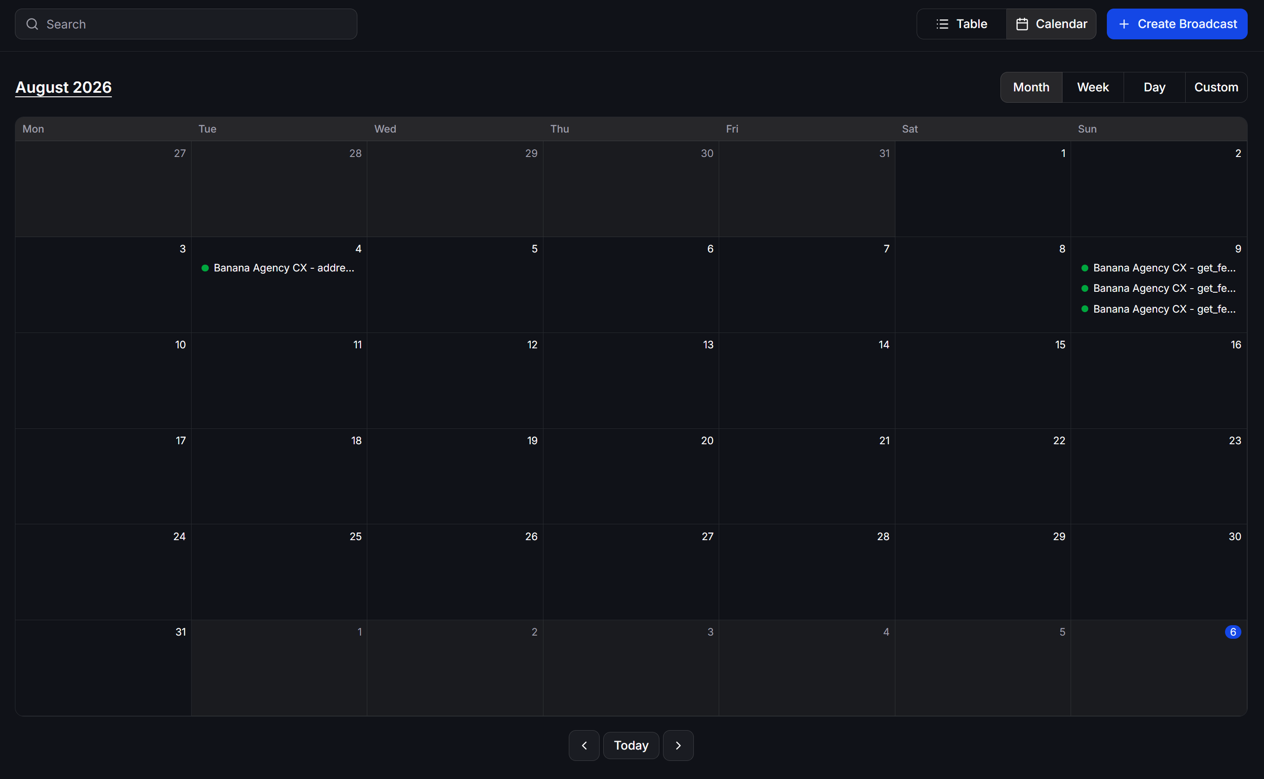Screen dimensions: 1264x779
Task: Switch to the Calendar view
Action: pos(1051,24)
